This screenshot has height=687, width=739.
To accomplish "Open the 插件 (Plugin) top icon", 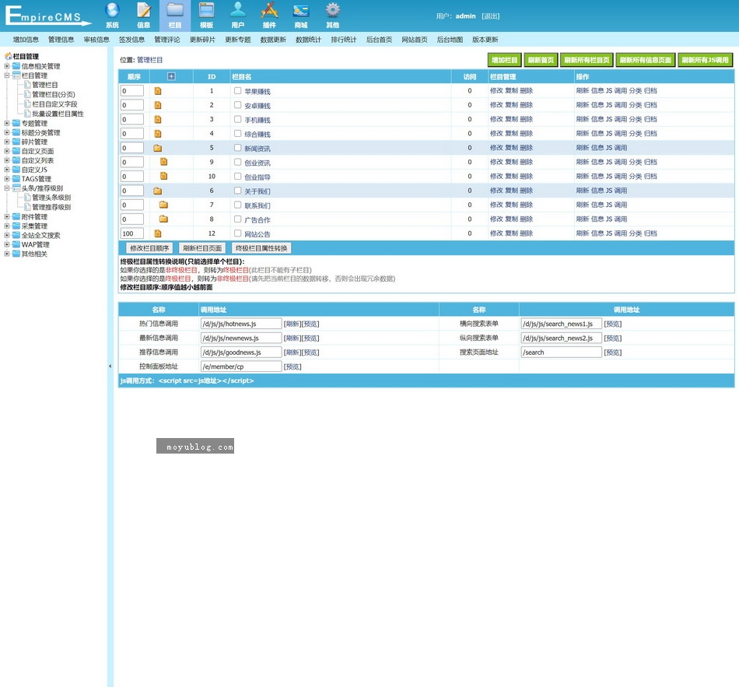I will point(269,15).
